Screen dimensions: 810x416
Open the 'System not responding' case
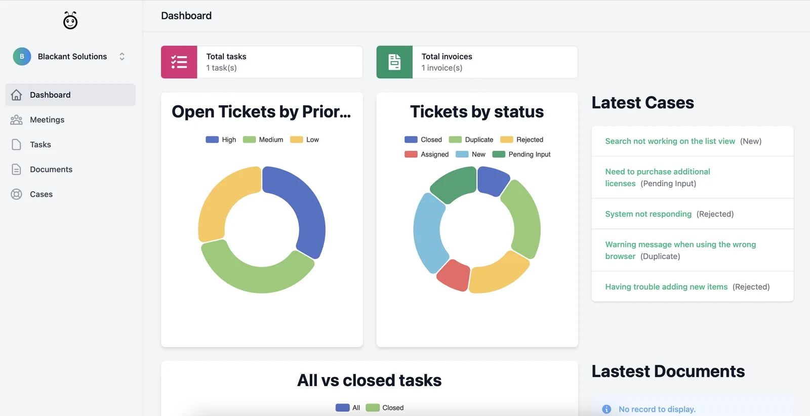648,214
